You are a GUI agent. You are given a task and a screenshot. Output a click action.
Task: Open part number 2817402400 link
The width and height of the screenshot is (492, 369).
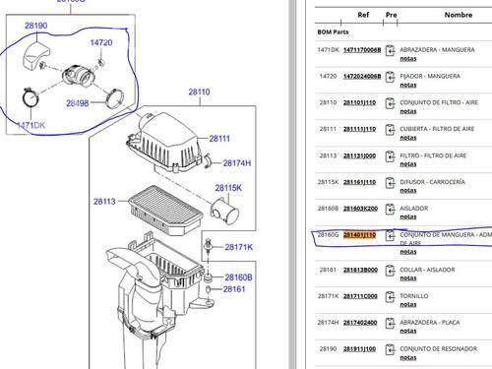[360, 323]
